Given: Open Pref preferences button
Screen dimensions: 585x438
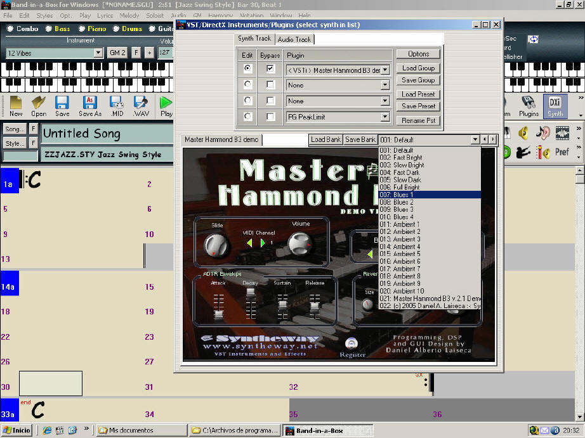Looking at the screenshot, I should click(562, 152).
